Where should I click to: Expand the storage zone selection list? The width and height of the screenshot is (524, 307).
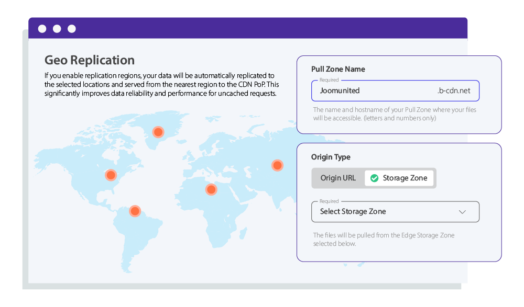(395, 212)
